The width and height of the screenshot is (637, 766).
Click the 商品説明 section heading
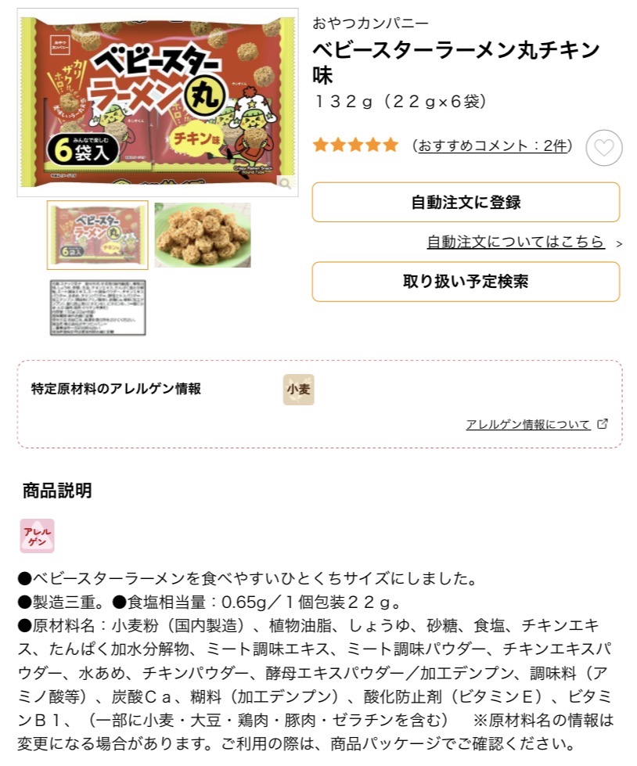[57, 491]
